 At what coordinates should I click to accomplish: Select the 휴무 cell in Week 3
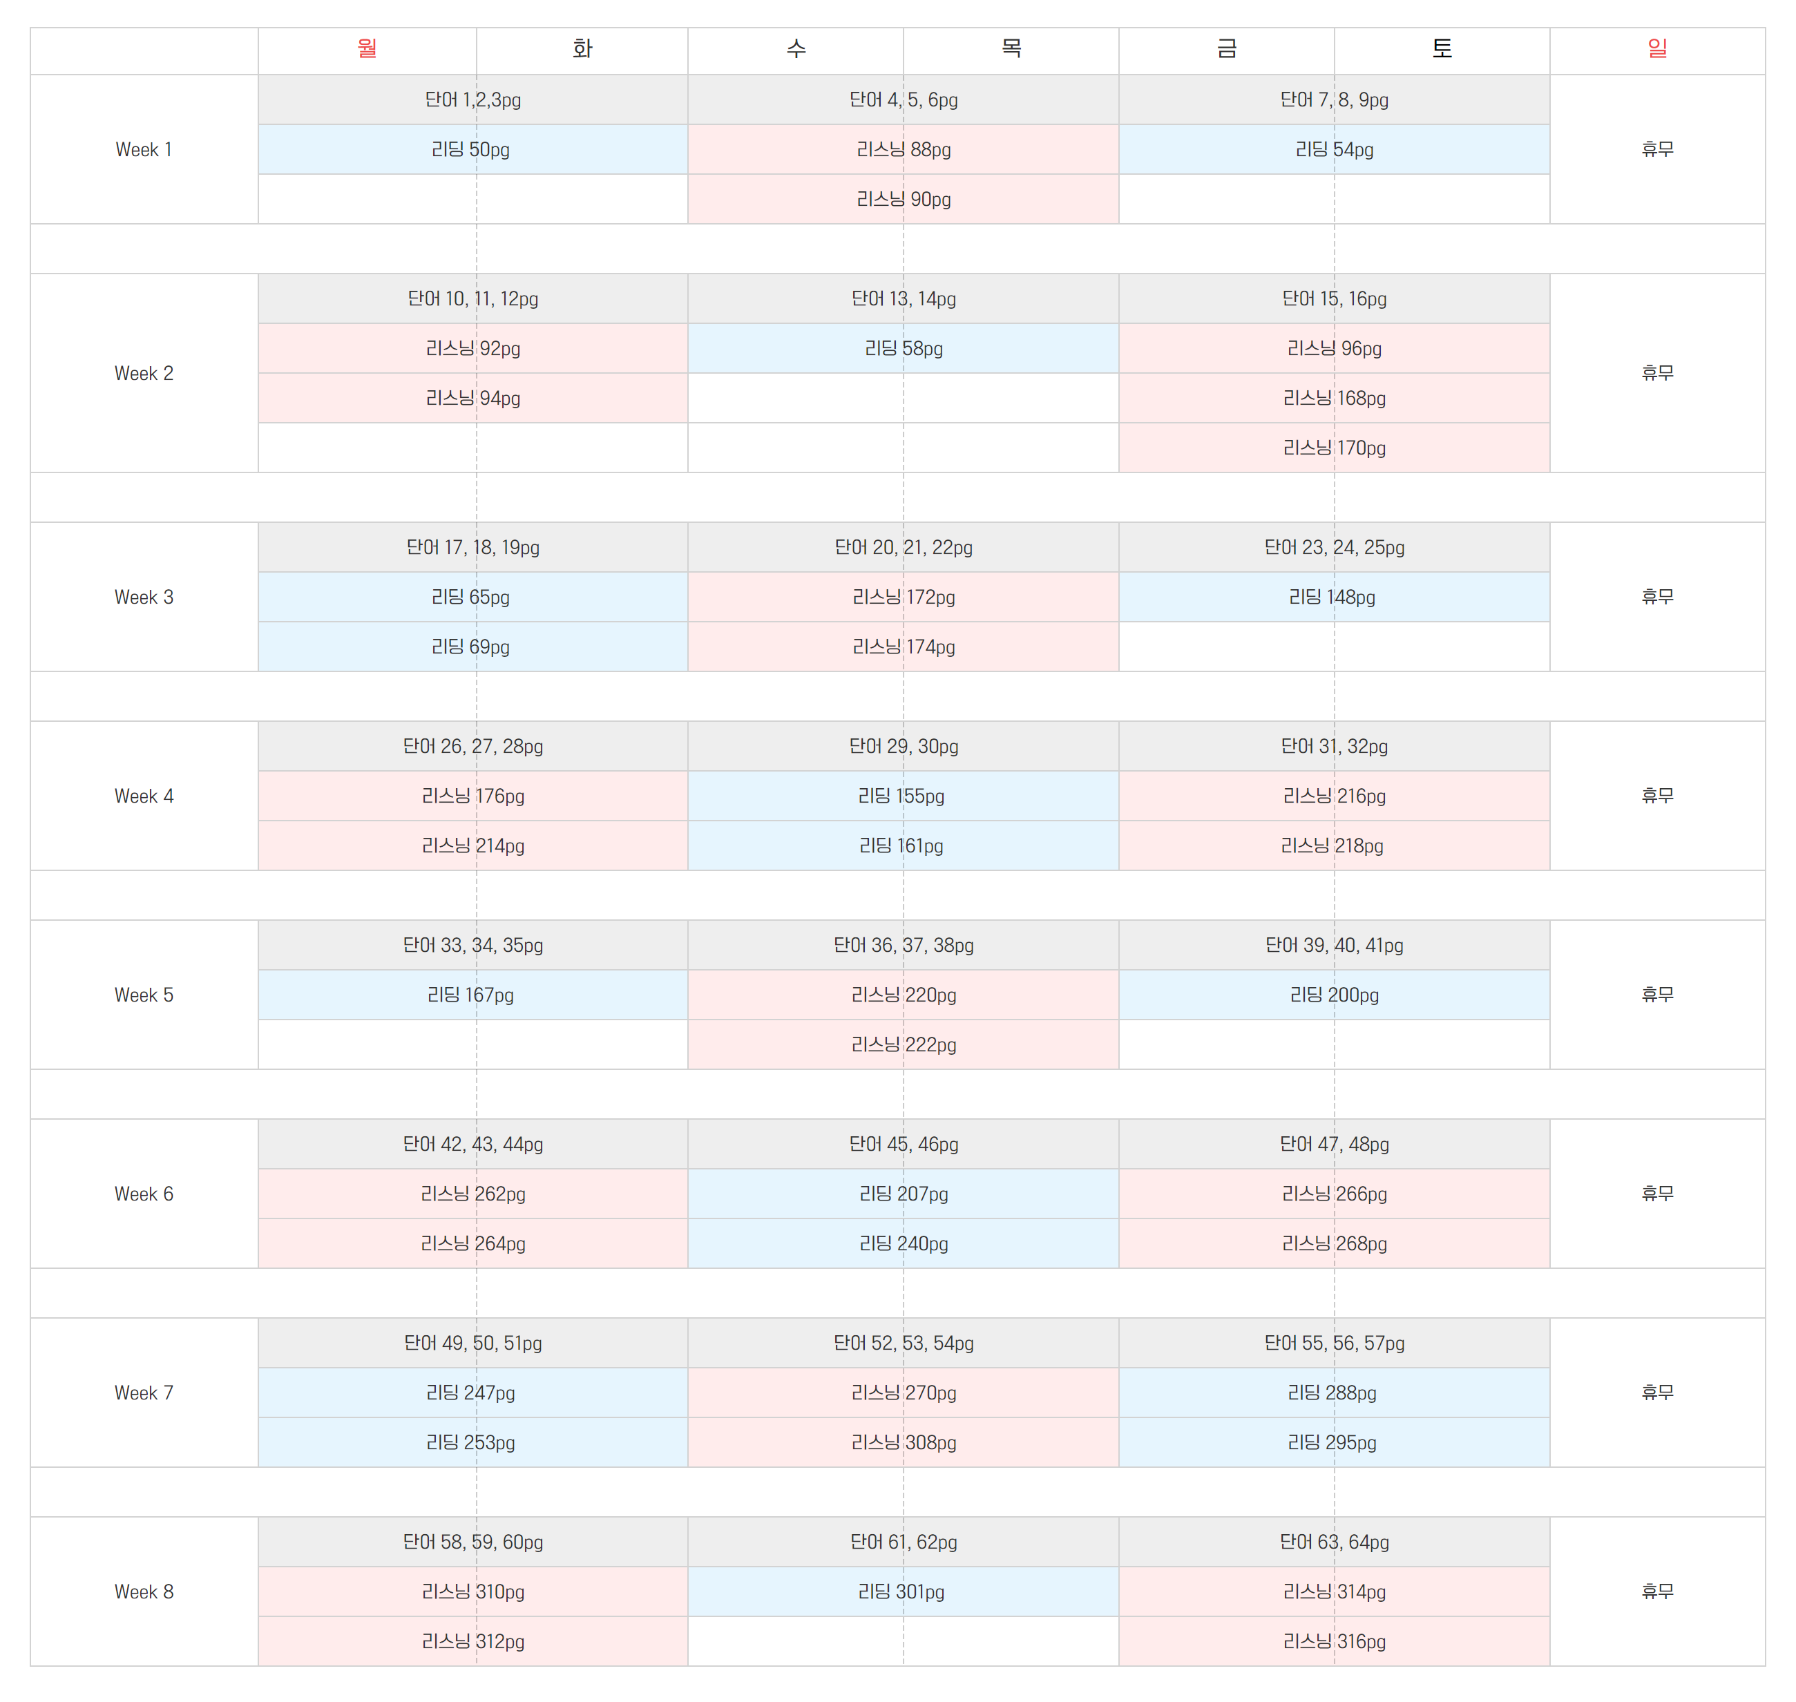[1656, 597]
